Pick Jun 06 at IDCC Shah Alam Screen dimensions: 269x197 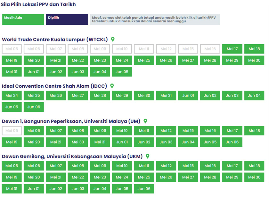pos(34,107)
